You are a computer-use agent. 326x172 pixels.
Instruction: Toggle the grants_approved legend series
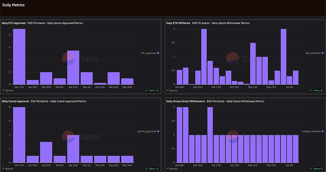click(x=148, y=131)
